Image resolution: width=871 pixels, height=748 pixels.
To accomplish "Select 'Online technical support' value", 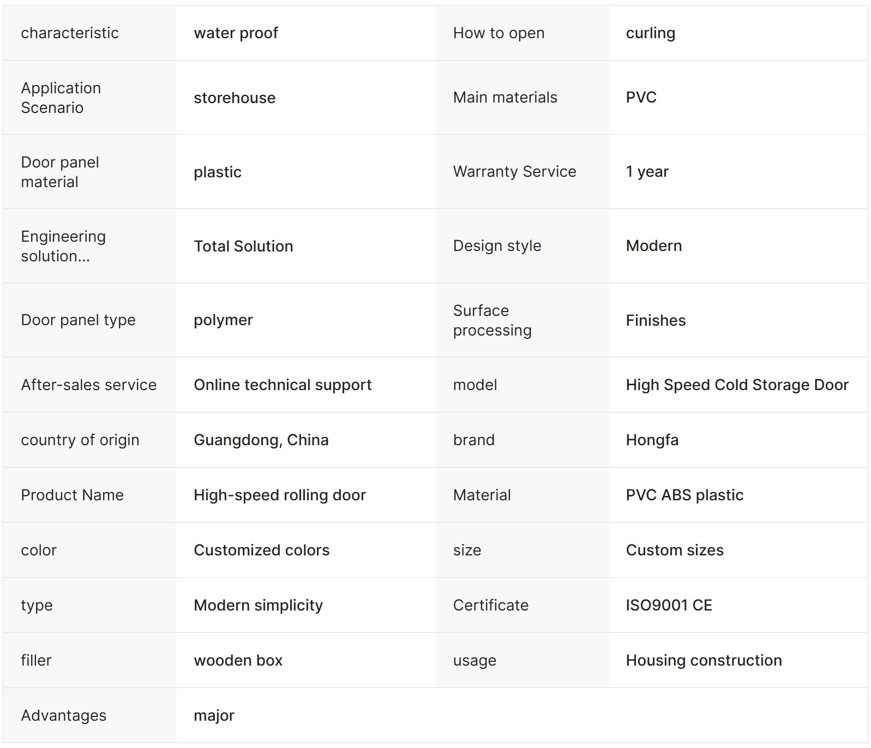I will (283, 385).
